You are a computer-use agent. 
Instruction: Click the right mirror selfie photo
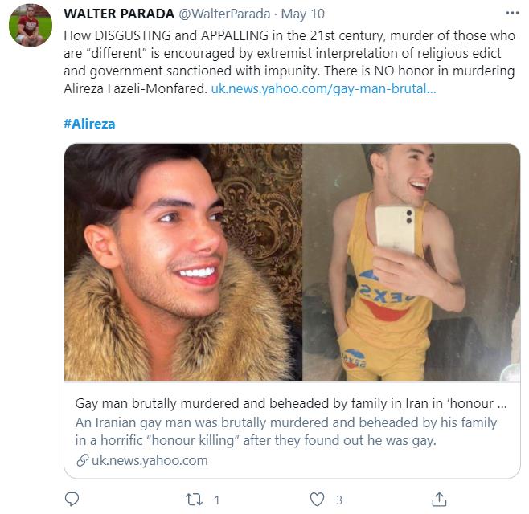(412, 262)
